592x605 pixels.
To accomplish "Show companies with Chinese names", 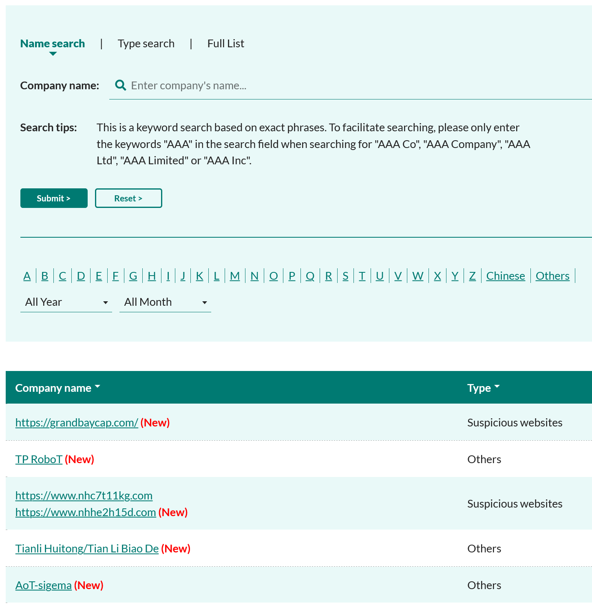I will click(506, 276).
